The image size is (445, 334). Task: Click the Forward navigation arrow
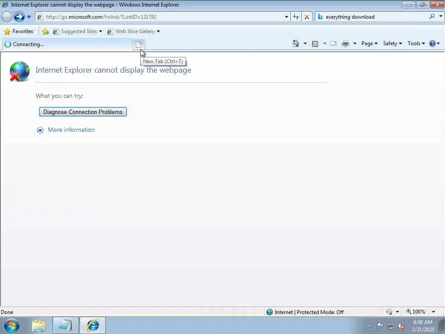(19, 17)
